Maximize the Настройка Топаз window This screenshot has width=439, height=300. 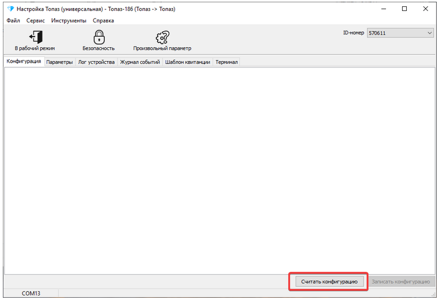[x=404, y=9]
